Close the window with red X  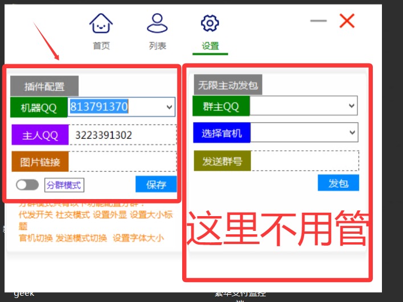click(347, 21)
